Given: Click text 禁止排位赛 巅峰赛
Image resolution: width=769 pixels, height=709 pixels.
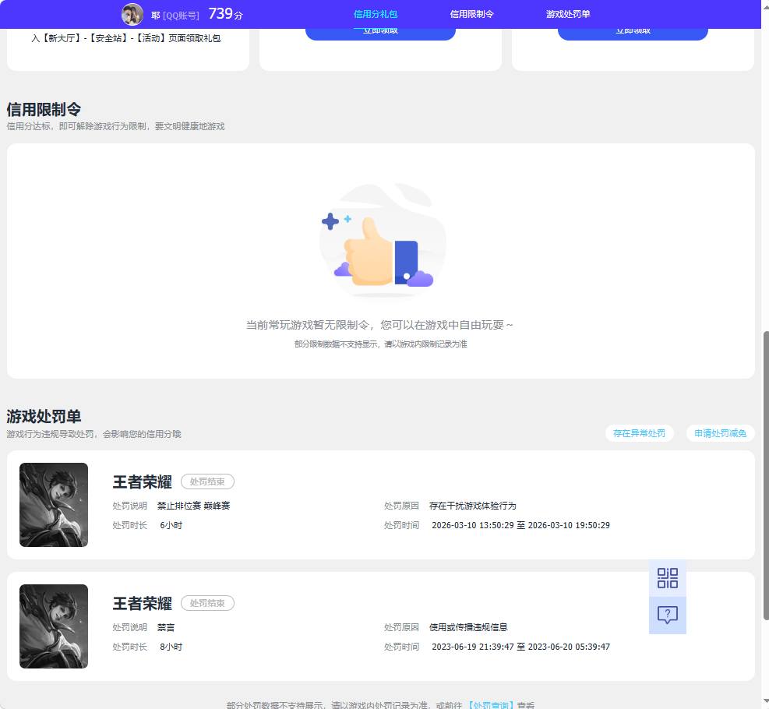Looking at the screenshot, I should 194,506.
